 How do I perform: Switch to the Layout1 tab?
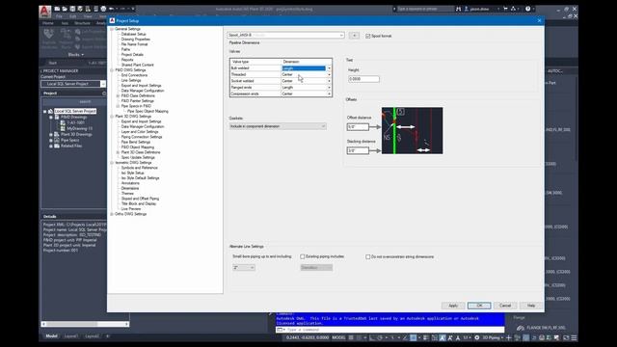coord(70,336)
